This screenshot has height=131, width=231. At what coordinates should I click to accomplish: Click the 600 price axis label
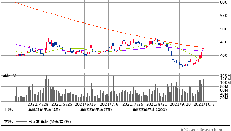[224, 2]
